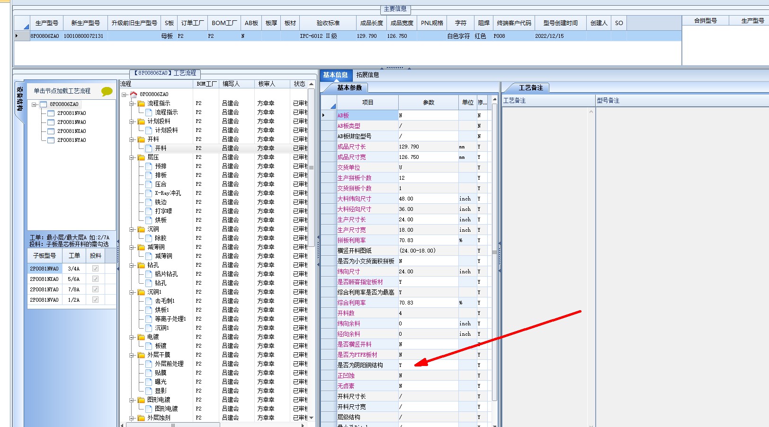Select the 去毛刺1 step in process tree

165,301
